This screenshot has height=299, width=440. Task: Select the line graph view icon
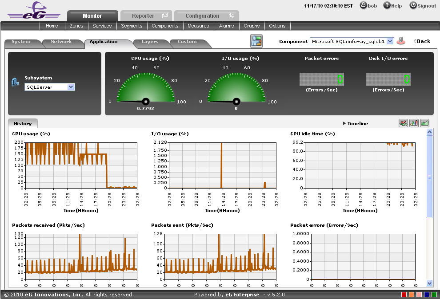(x=424, y=123)
